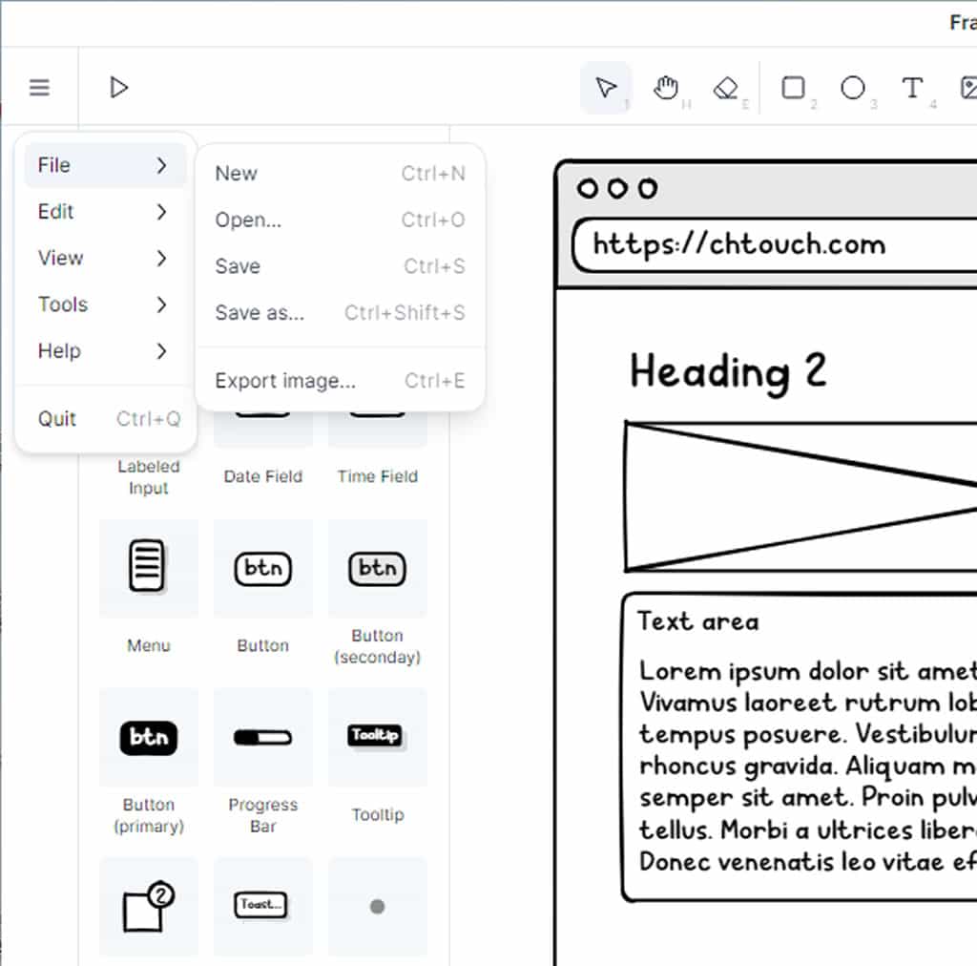The image size is (977, 966).
Task: Select the pointer selection tool
Action: click(606, 87)
